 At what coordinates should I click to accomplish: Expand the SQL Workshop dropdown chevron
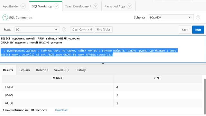coord(56,6)
